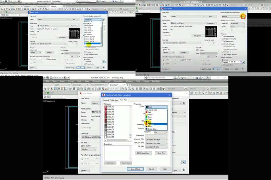
Task: Select Zoom Window icon in bottom AutoCAD window
Action: click(129, 89)
